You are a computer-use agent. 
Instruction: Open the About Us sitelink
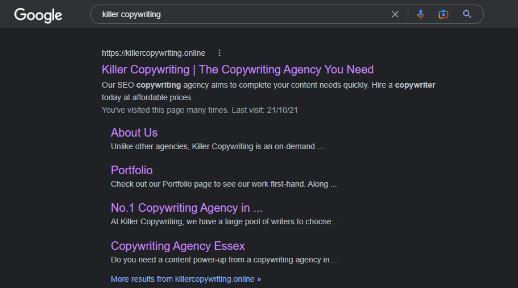click(134, 133)
